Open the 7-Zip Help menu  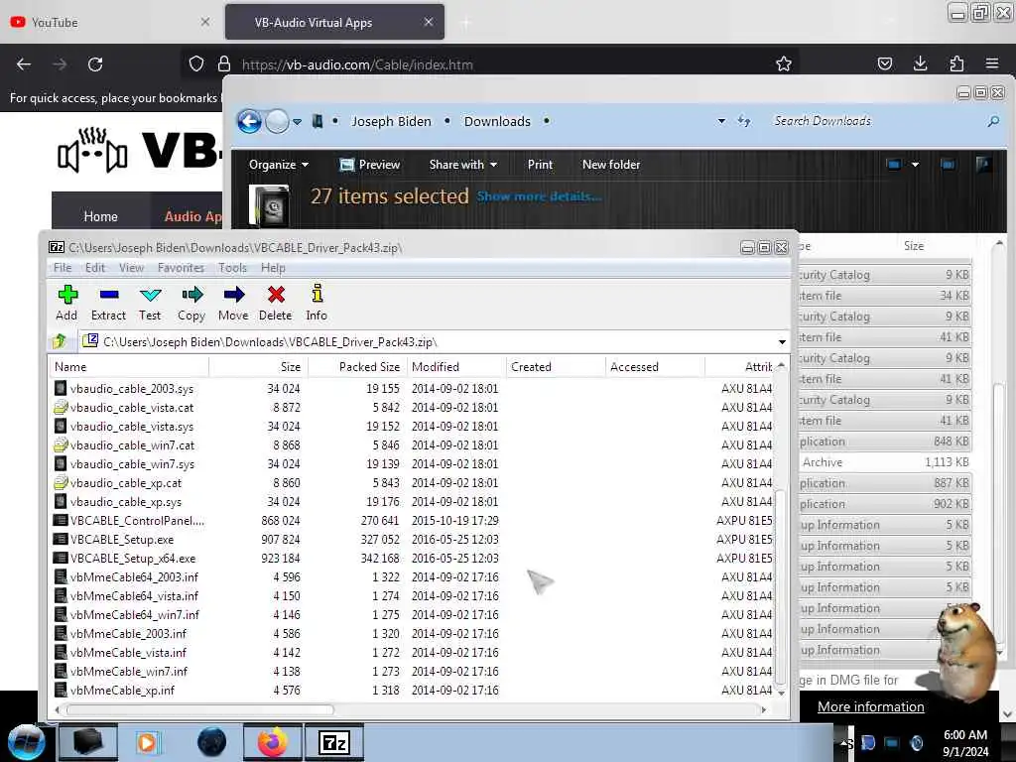(x=273, y=268)
